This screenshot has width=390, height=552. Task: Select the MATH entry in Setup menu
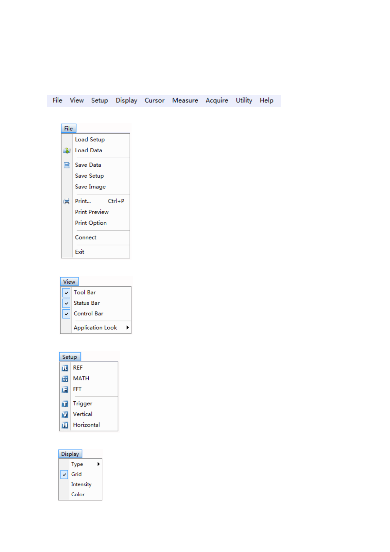tap(89, 379)
